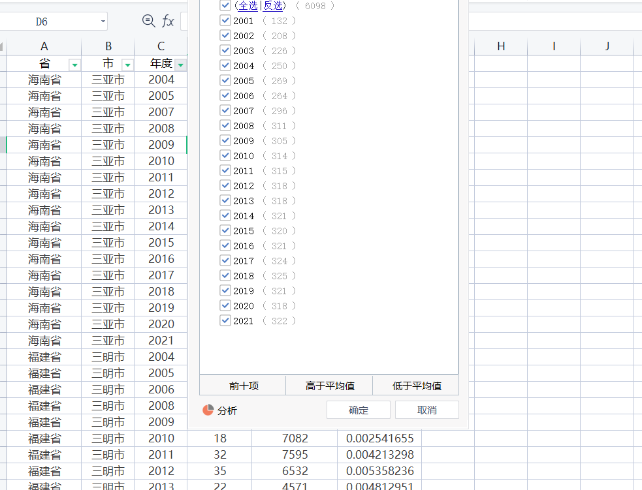Image resolution: width=642 pixels, height=490 pixels.
Task: Uncheck the 2016 filter checkbox
Action: coord(225,245)
